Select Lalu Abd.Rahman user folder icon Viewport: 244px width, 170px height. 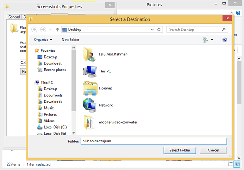click(89, 54)
